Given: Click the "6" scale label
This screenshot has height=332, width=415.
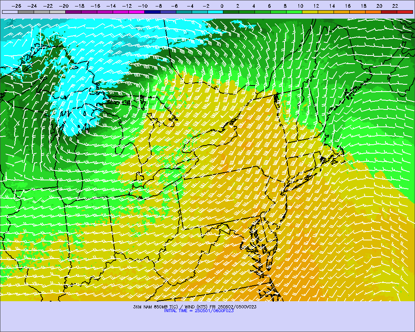Looking at the screenshot, I should coord(269,6).
